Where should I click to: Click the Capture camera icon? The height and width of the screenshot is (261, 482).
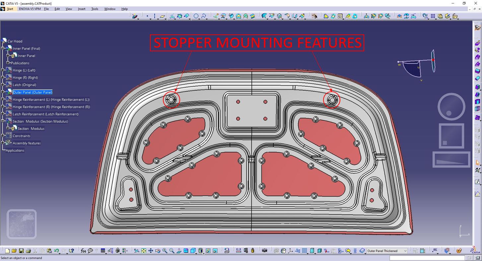pyautogui.click(x=264, y=251)
